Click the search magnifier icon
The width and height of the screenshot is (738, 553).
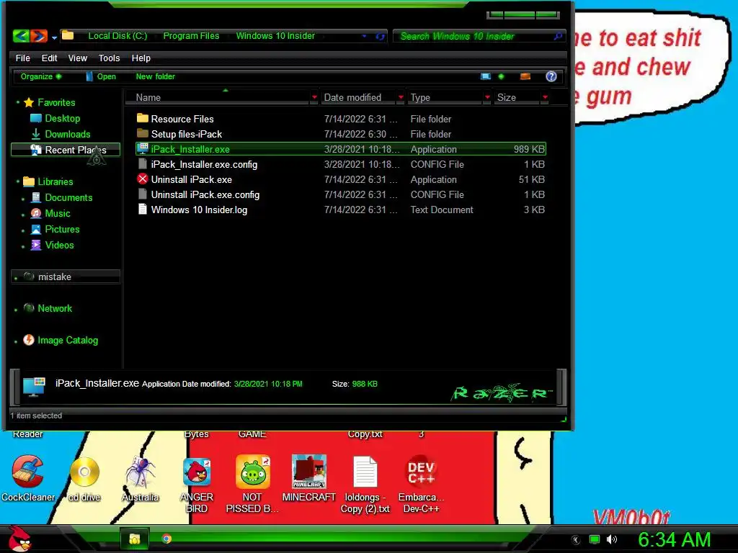point(559,36)
